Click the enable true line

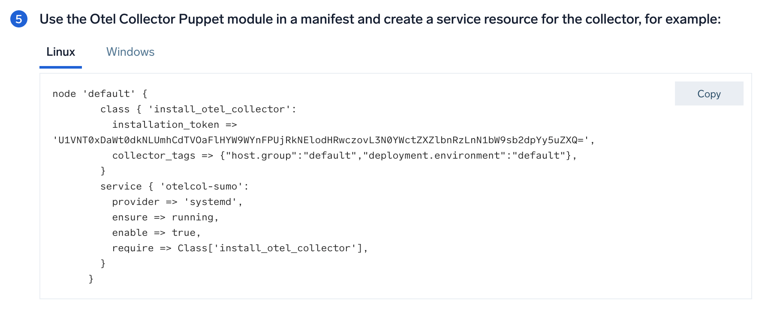coord(156,233)
